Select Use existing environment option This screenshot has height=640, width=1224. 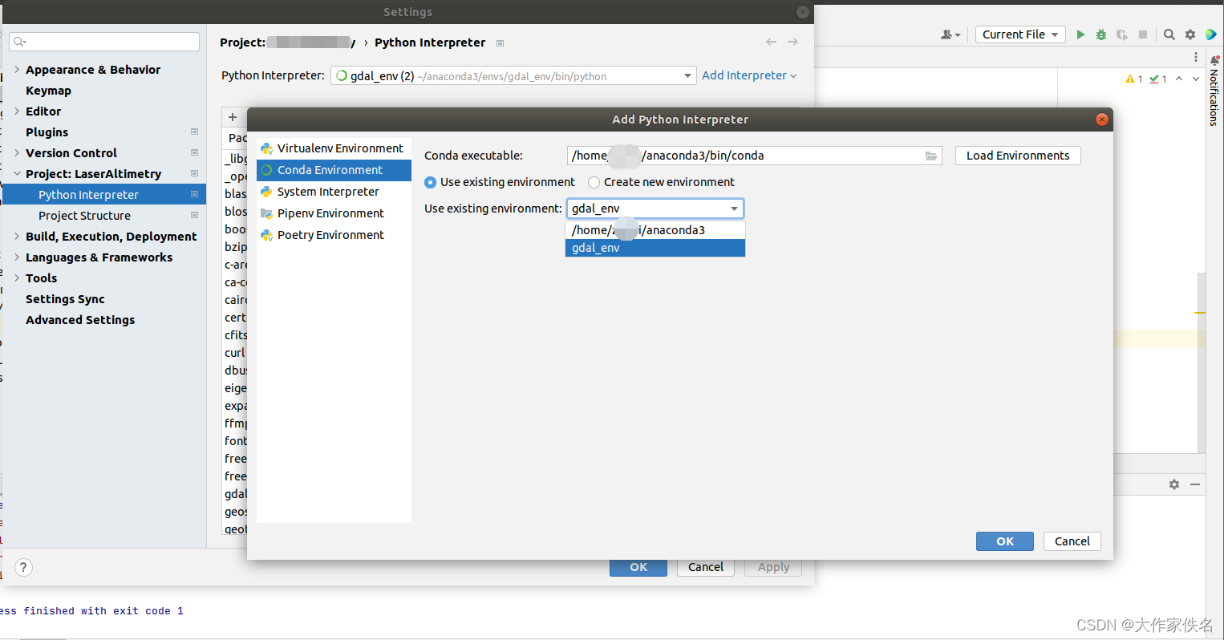(x=430, y=182)
